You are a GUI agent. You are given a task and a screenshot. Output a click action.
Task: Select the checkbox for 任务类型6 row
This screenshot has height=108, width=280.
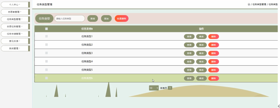pos(46,78)
